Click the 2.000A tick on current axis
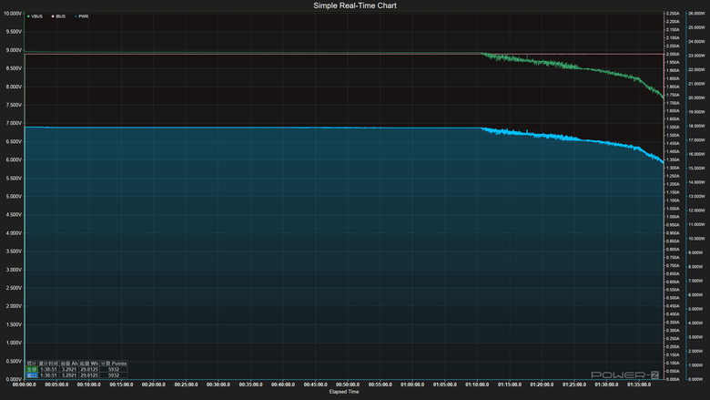Viewport: 710px width, 400px height. coord(673,55)
